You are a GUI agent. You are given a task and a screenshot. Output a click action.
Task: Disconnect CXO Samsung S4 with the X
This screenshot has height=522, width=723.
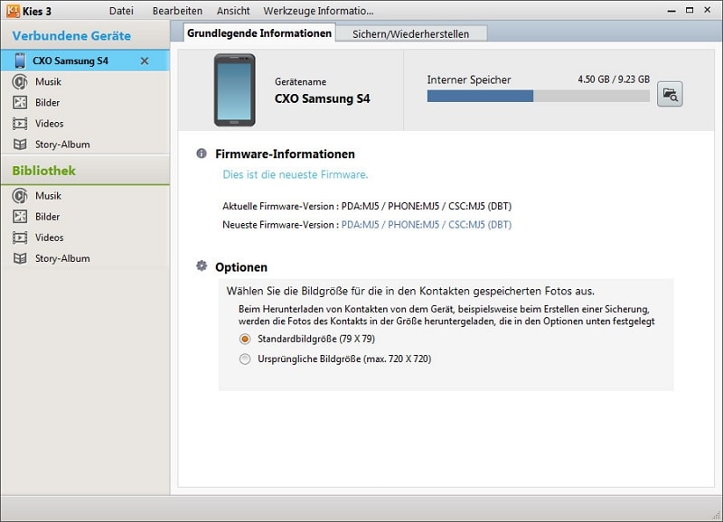[x=145, y=61]
